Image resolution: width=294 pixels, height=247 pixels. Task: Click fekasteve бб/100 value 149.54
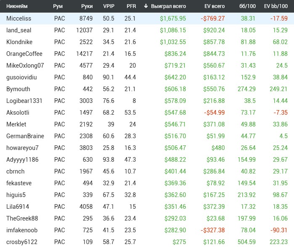[246, 183]
